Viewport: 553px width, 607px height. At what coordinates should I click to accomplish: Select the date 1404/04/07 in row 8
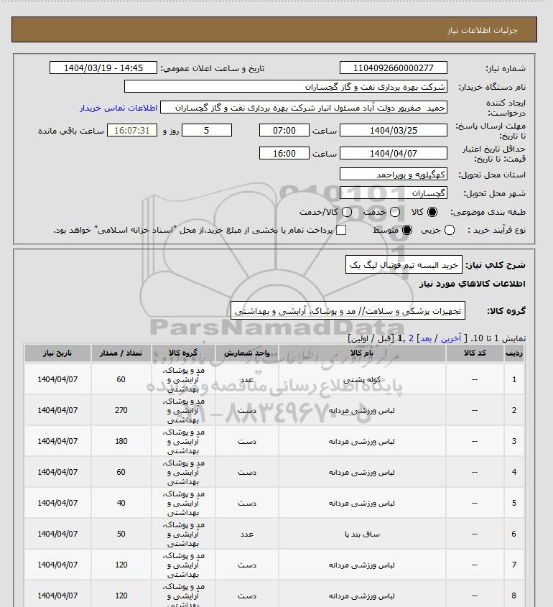pos(57,596)
